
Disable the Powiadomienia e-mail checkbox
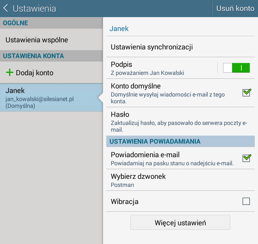pyautogui.click(x=246, y=158)
